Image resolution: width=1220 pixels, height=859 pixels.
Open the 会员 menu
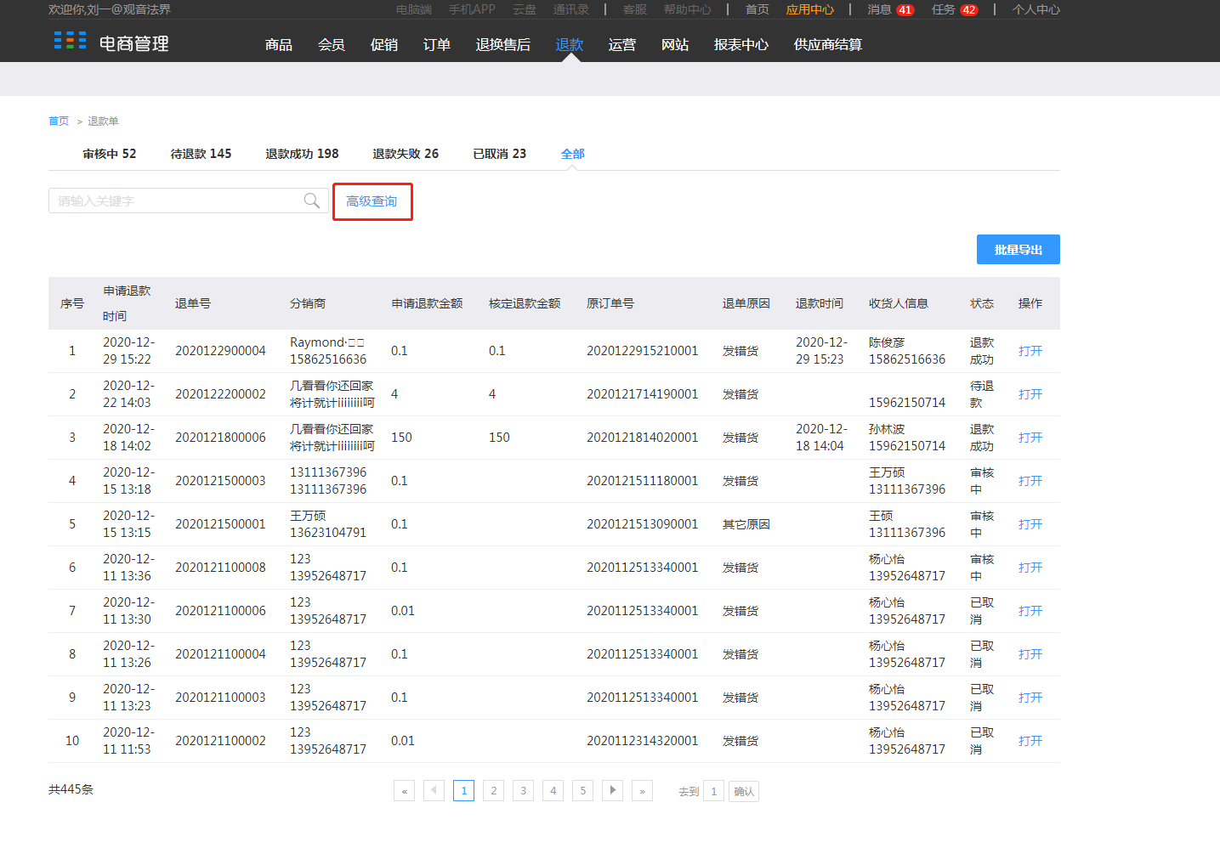(x=332, y=44)
